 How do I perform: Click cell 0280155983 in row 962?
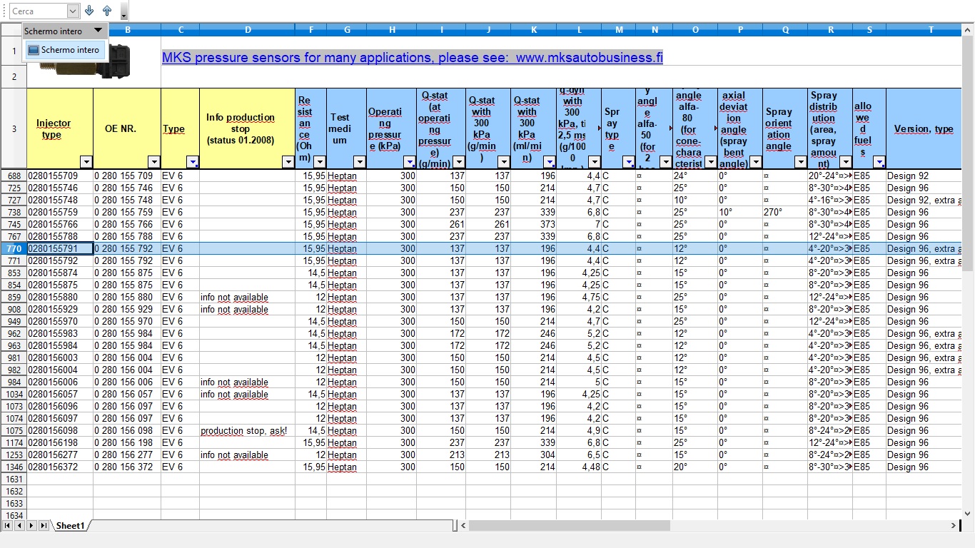point(60,333)
